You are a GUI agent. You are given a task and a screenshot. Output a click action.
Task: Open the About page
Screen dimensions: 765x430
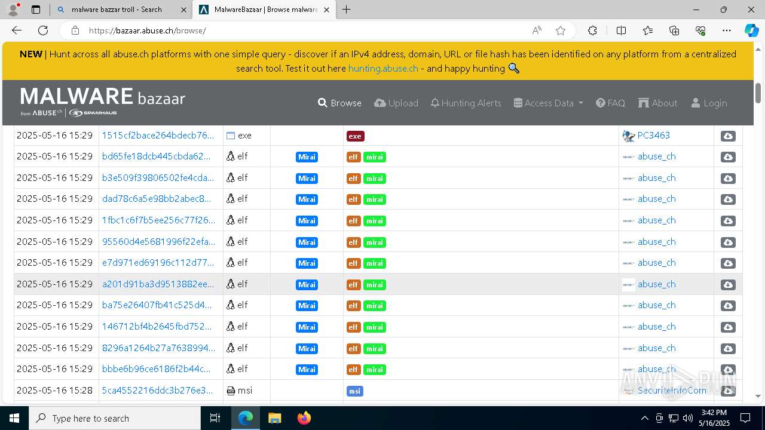click(x=658, y=103)
